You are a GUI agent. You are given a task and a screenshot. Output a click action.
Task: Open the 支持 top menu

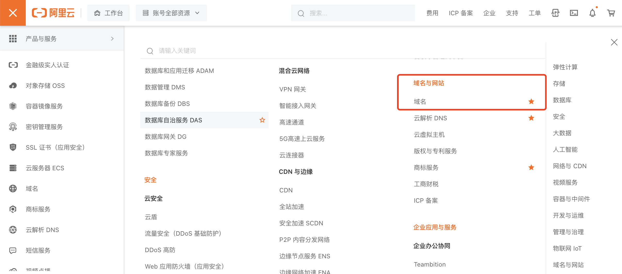pos(512,13)
